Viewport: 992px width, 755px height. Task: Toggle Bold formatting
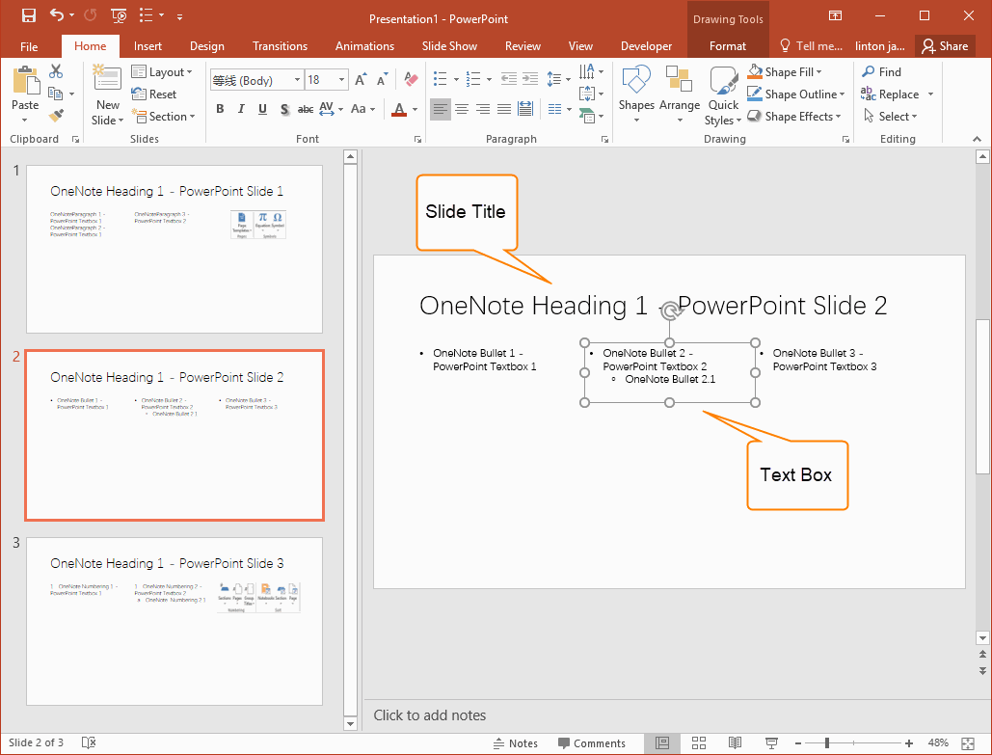220,109
